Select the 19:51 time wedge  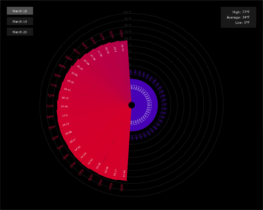point(75,74)
